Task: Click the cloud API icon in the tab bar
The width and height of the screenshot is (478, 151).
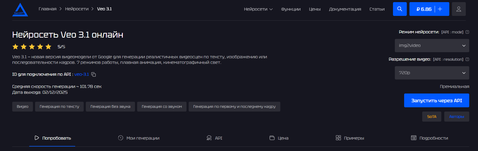Action: (209, 138)
